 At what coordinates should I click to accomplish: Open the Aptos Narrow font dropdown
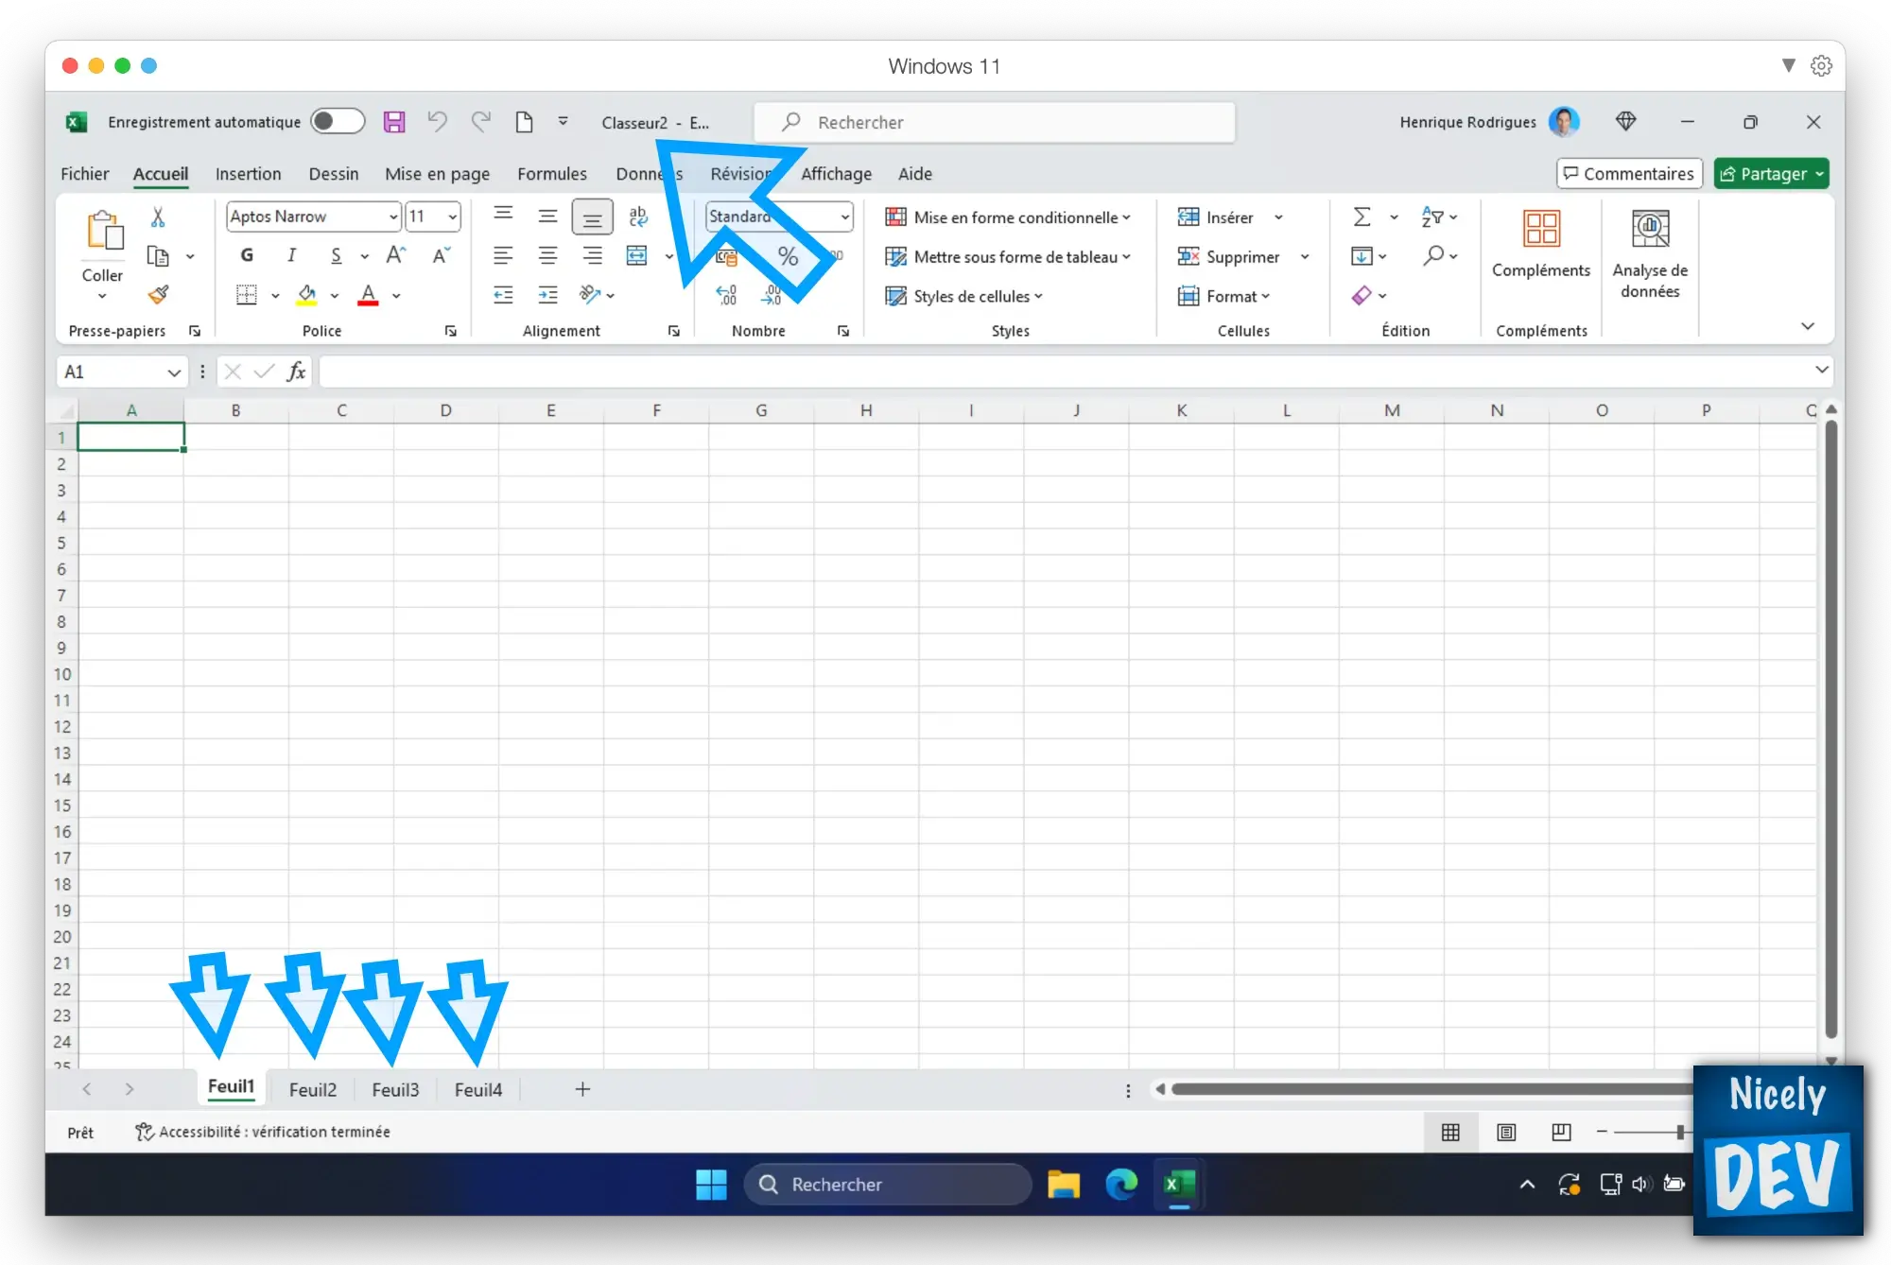[393, 217]
